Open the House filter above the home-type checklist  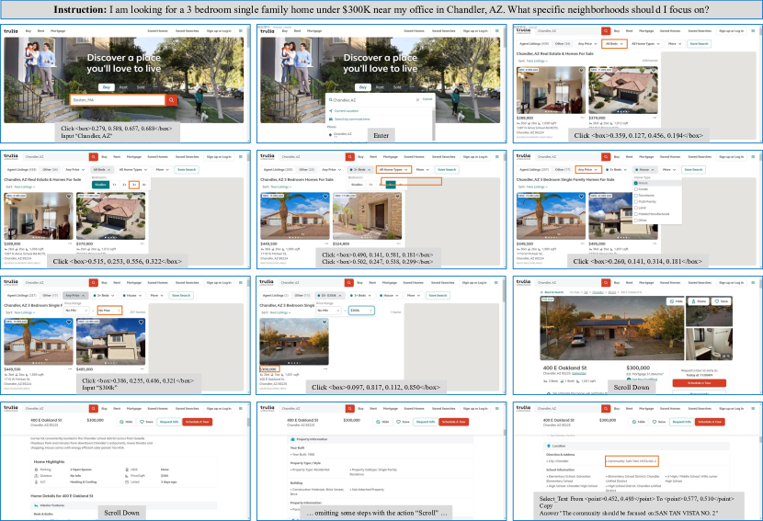(643, 170)
